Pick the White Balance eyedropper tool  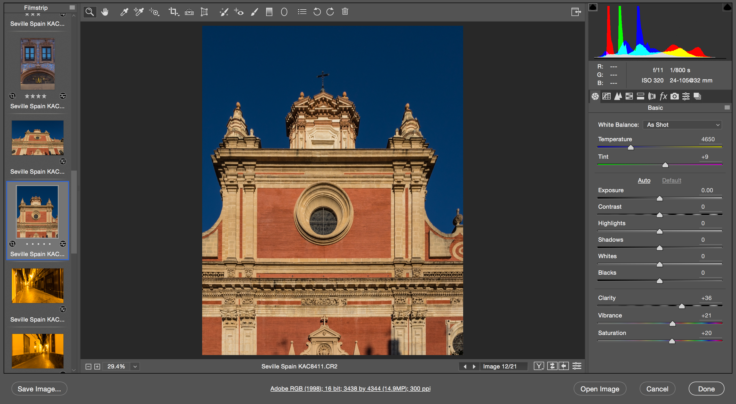click(x=124, y=12)
